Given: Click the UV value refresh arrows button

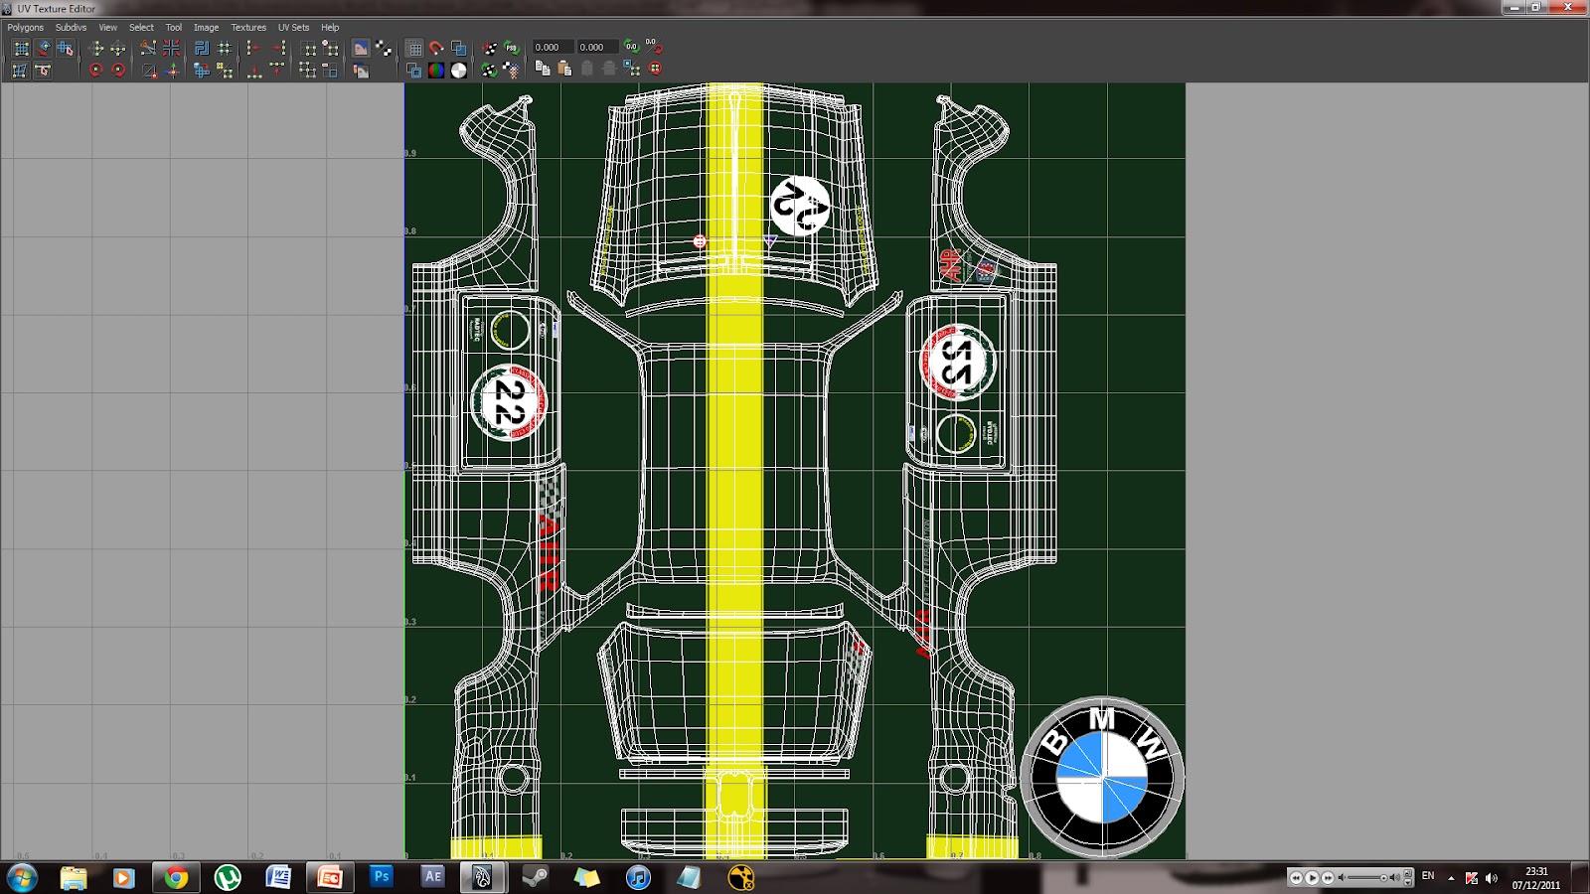Looking at the screenshot, I should 632,47.
